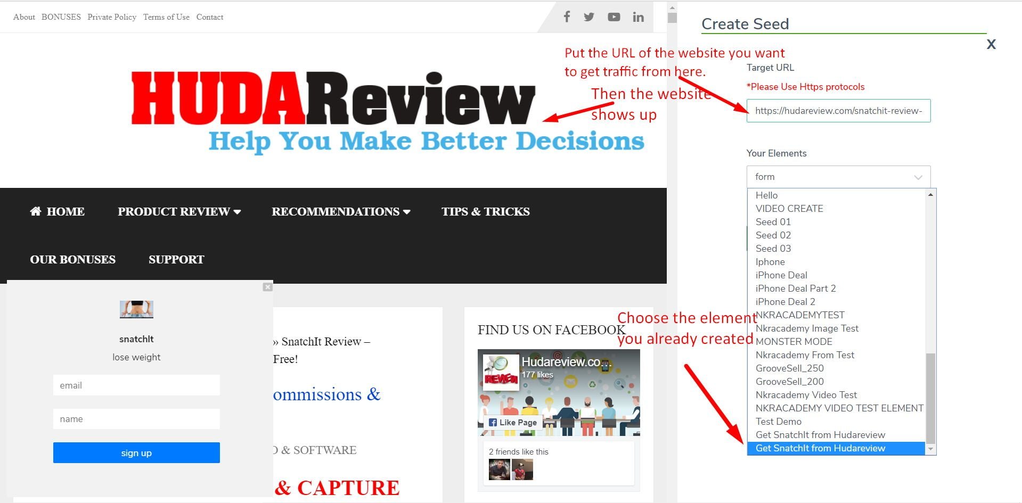Go to the About page link
Viewport: 1022px width, 503px height.
click(x=24, y=17)
